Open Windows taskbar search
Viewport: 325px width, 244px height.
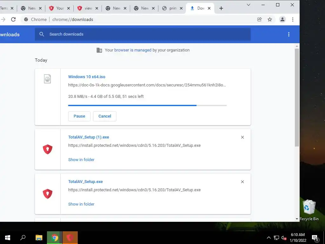click(x=23, y=238)
